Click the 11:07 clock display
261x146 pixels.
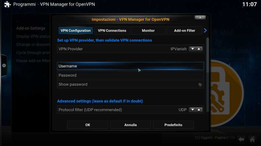(250, 4)
